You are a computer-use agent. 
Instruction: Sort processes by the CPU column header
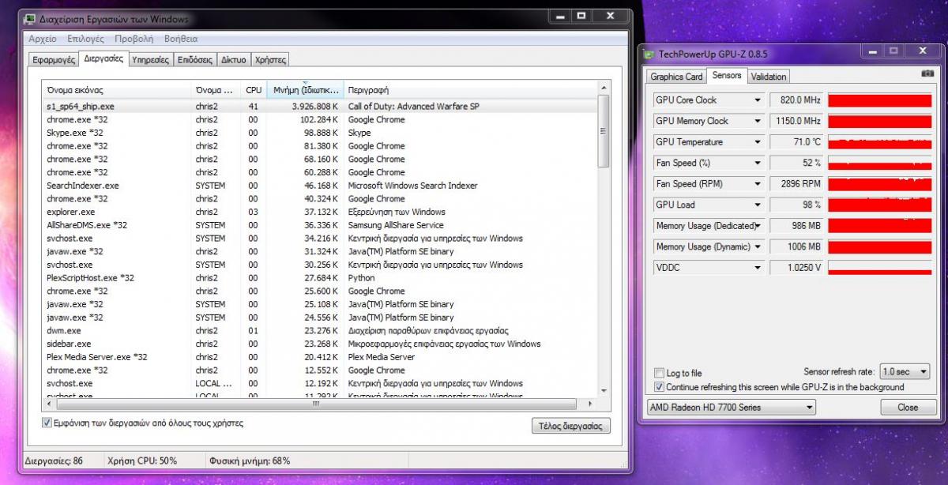(x=254, y=90)
